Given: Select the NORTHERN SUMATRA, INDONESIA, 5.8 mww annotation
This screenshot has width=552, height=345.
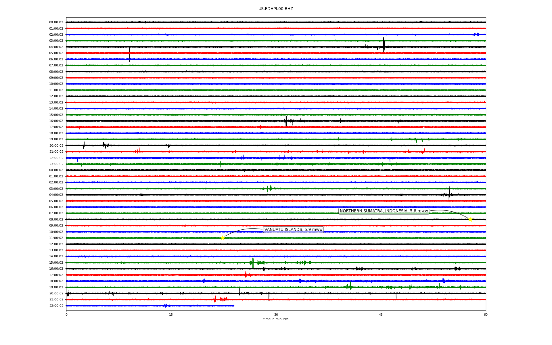Looking at the screenshot, I should pos(384,211).
